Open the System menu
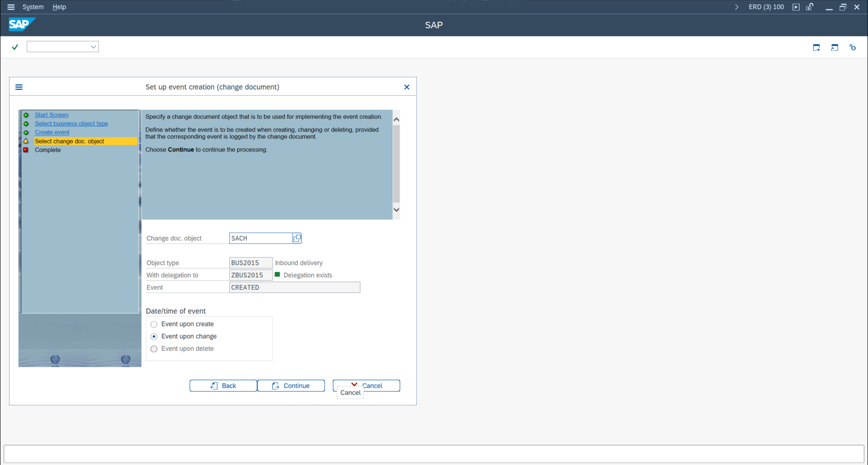Screen dimensions: 868x465 pyautogui.click(x=33, y=7)
